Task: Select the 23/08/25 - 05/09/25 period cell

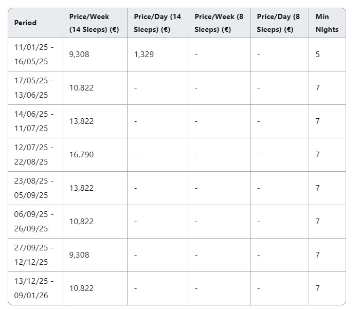Action: (35, 188)
